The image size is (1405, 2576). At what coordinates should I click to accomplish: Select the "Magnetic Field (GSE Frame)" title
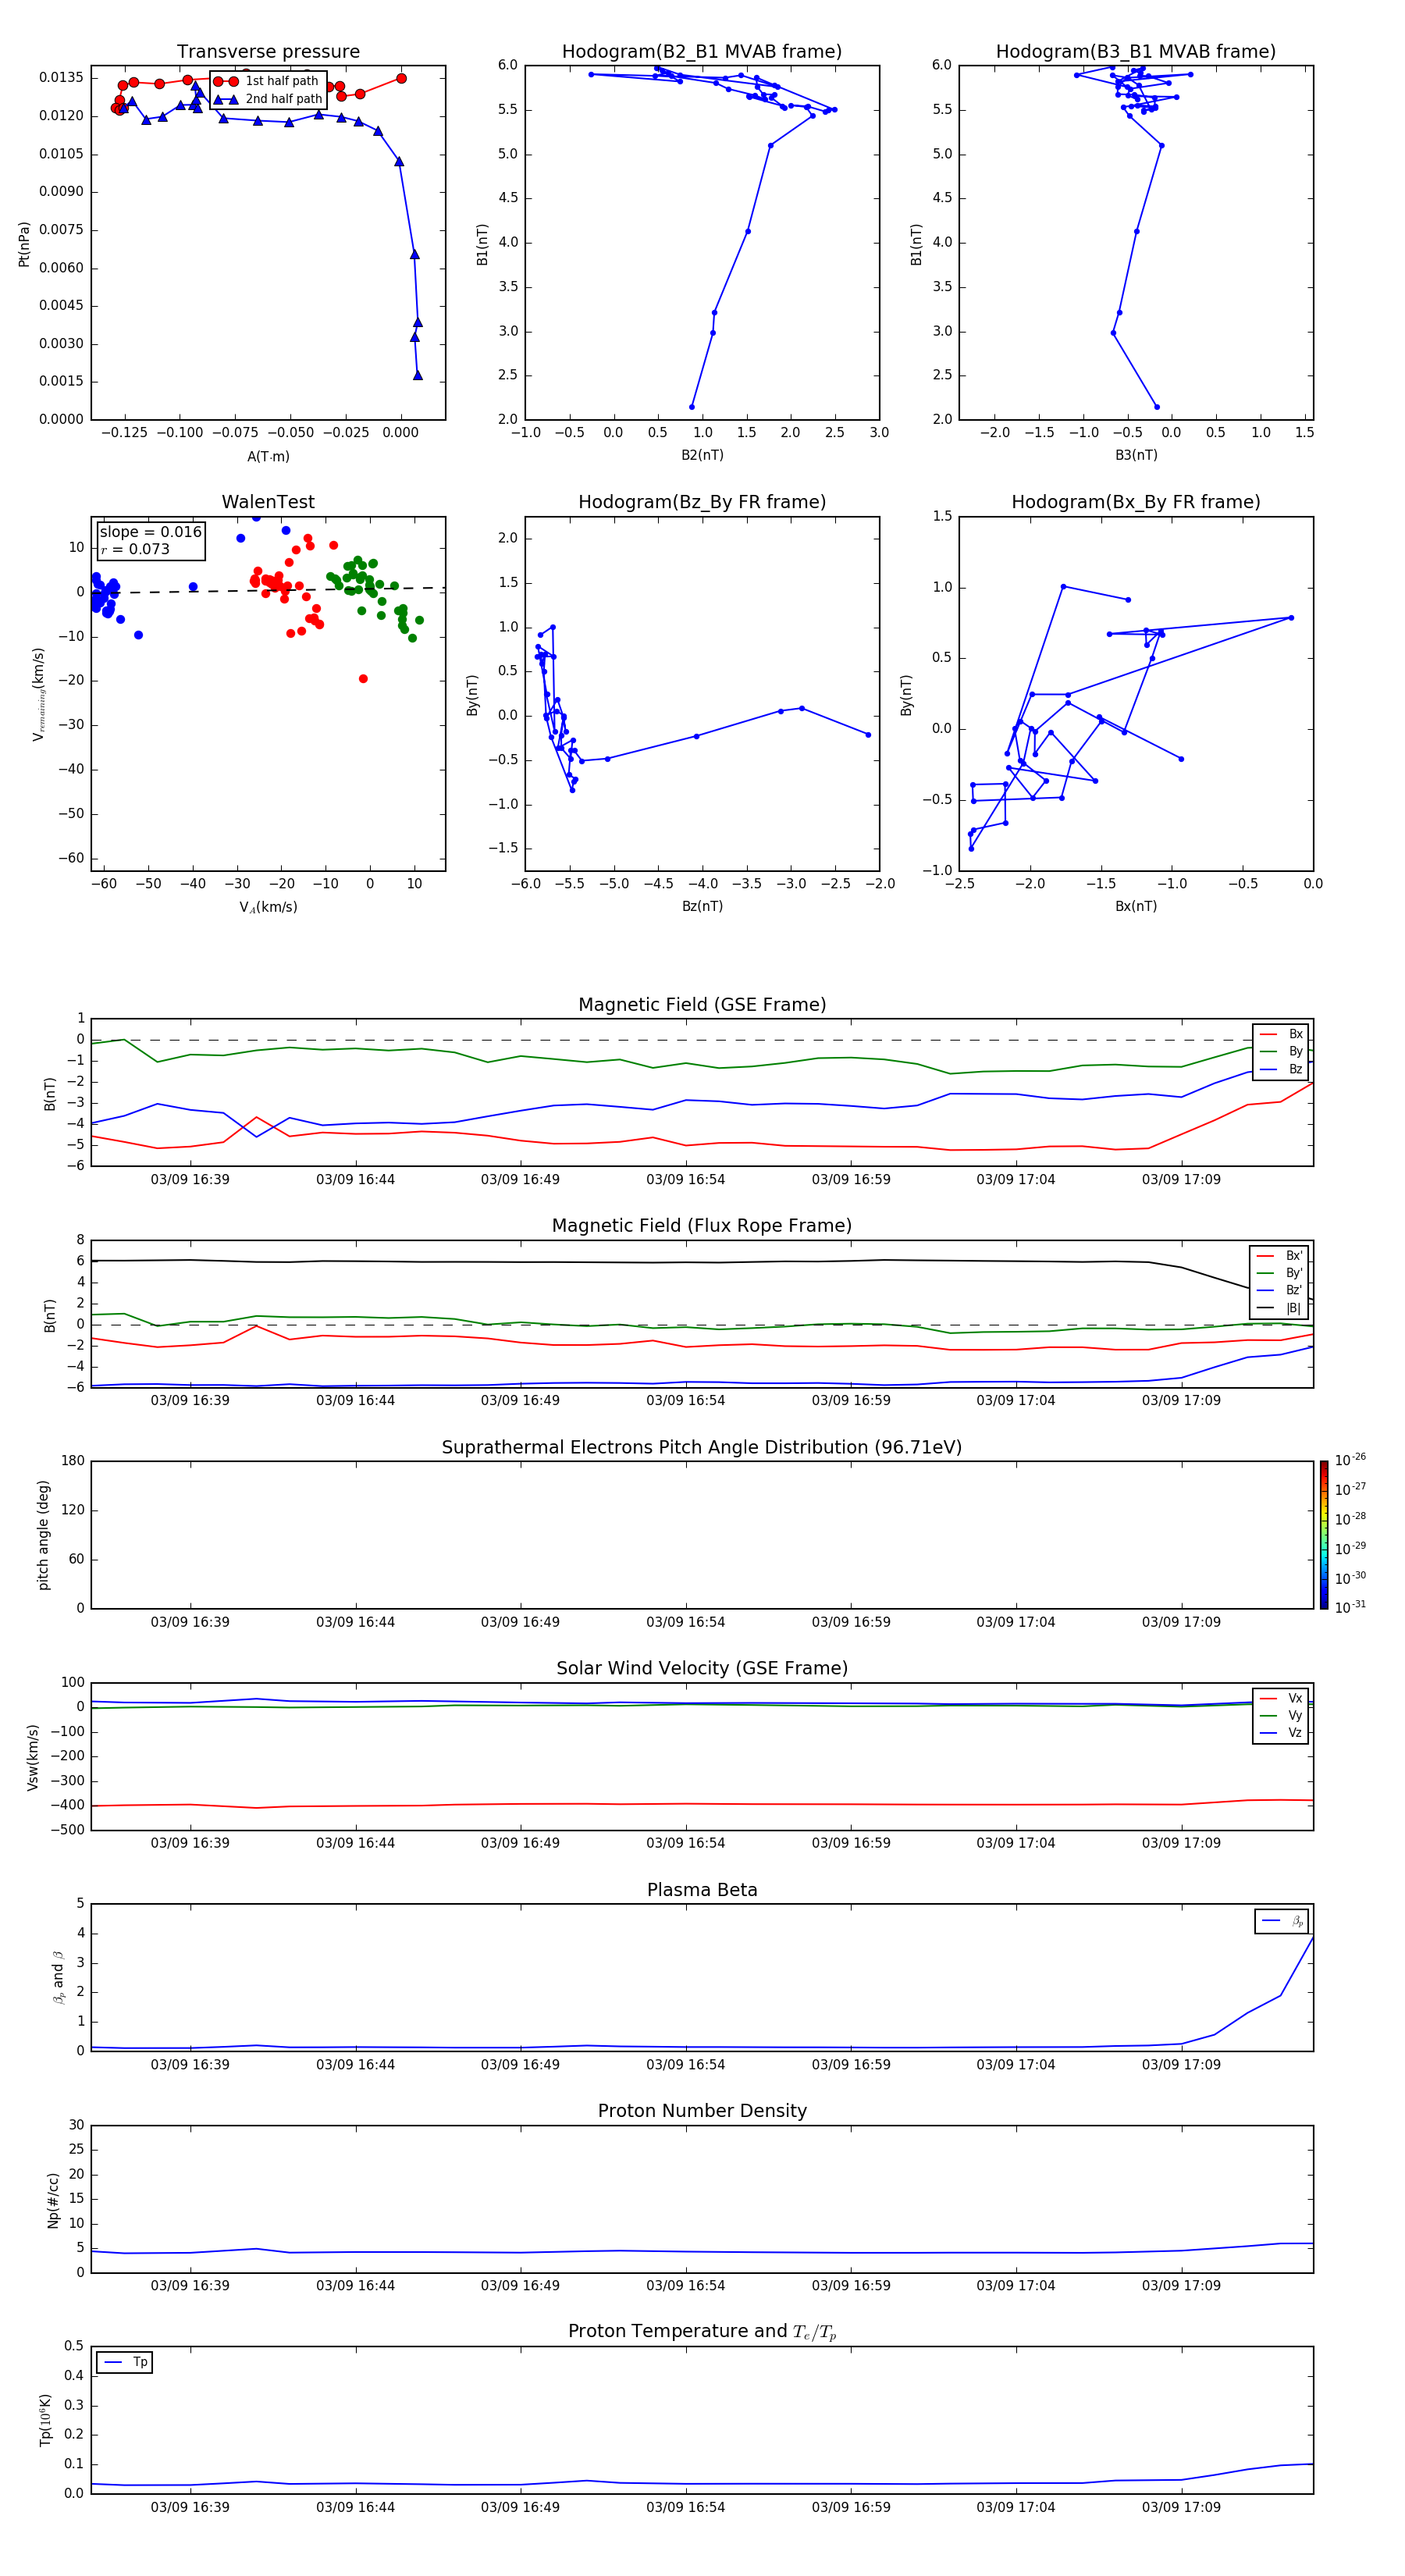(x=702, y=1005)
